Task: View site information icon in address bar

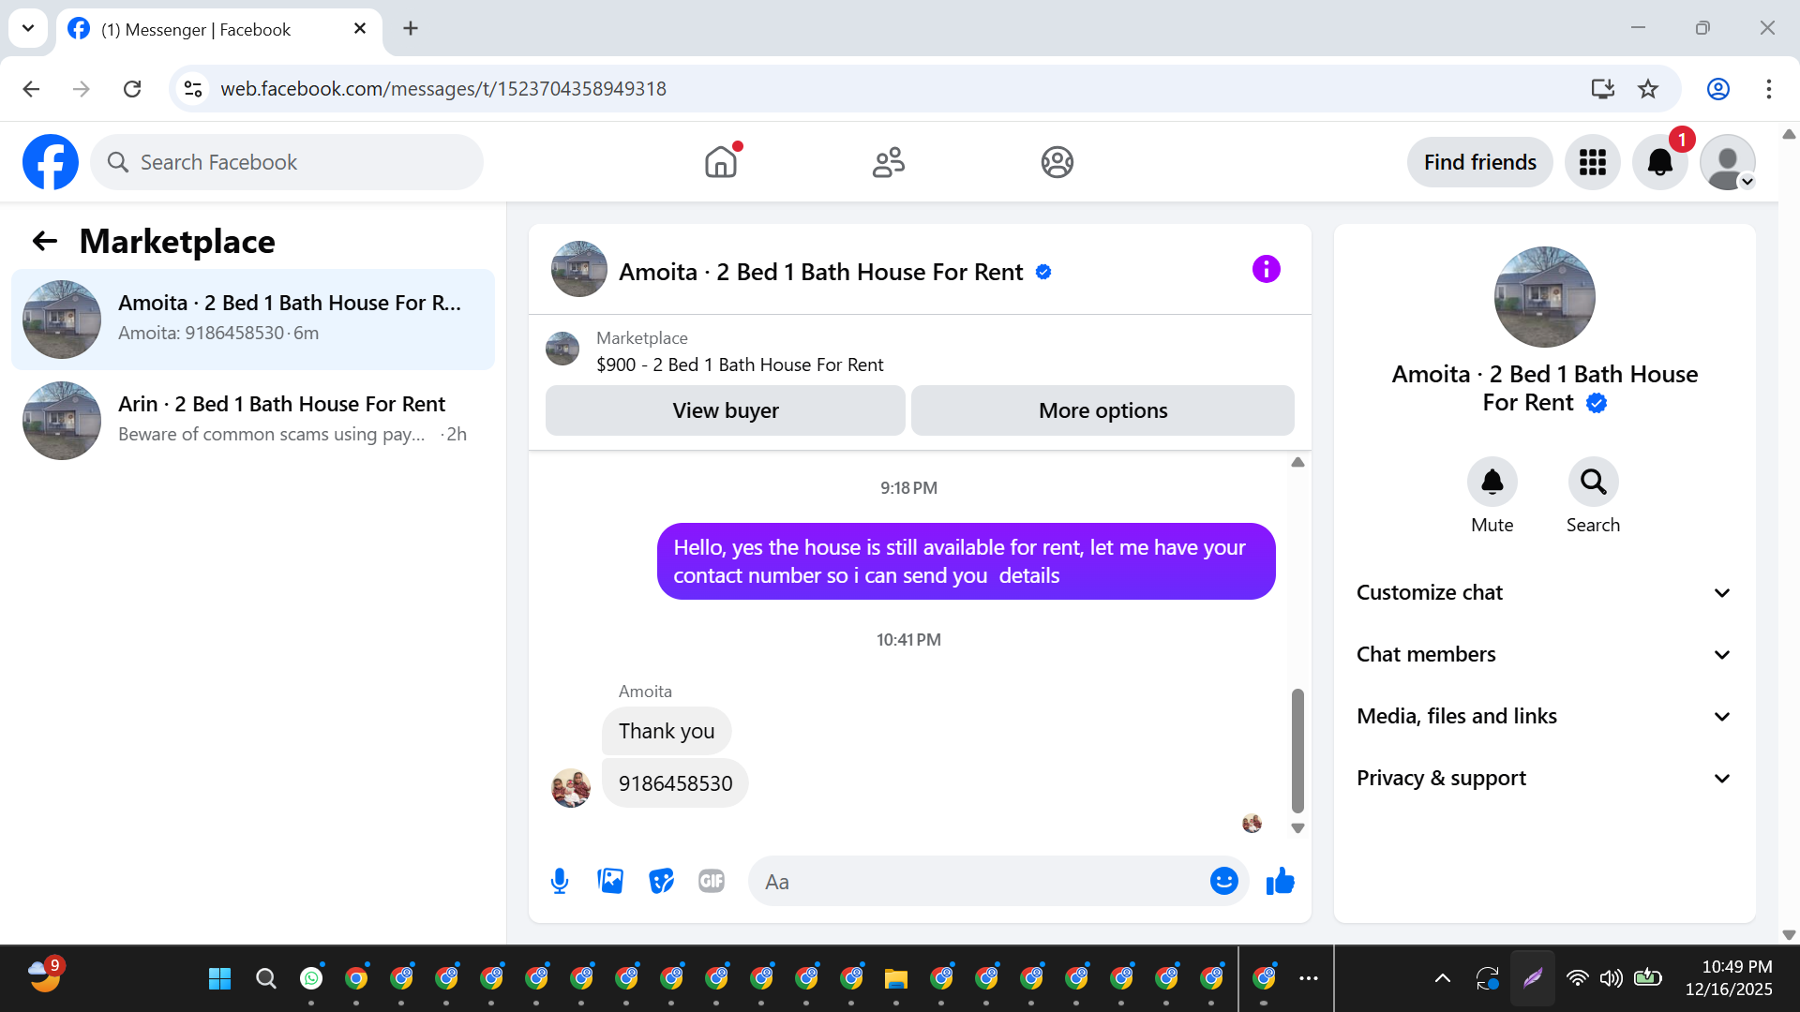Action: click(x=193, y=89)
